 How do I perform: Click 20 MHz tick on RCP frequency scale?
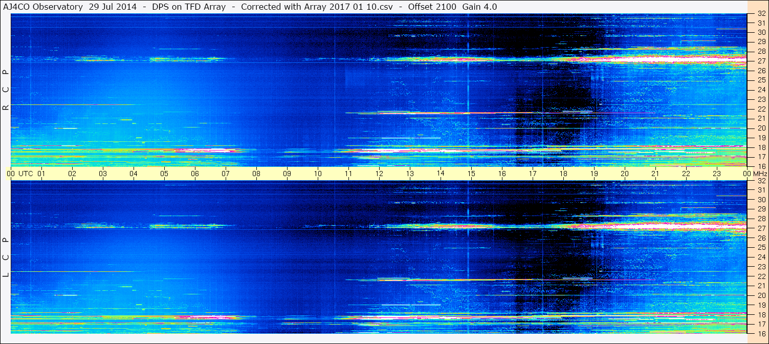pos(761,128)
